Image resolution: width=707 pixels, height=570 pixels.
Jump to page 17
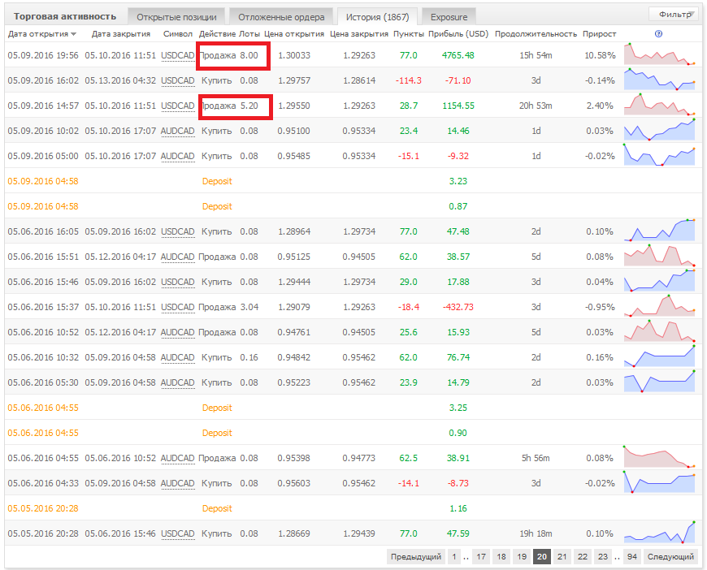[481, 556]
